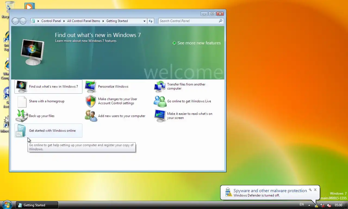Click the green arrow beside See more new features

[x=174, y=43]
